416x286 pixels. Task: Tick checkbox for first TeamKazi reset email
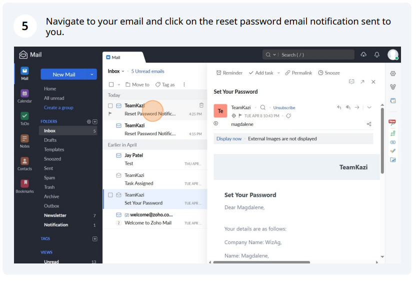pos(110,106)
